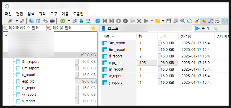Focus the 테이블 필터 input
The height and width of the screenshot is (108, 231).
pyautogui.click(x=68, y=28)
